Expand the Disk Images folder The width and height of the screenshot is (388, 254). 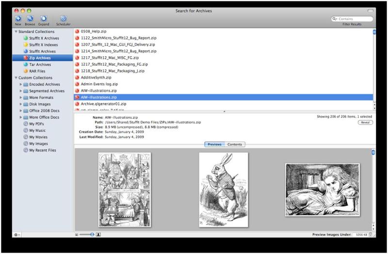(20, 104)
